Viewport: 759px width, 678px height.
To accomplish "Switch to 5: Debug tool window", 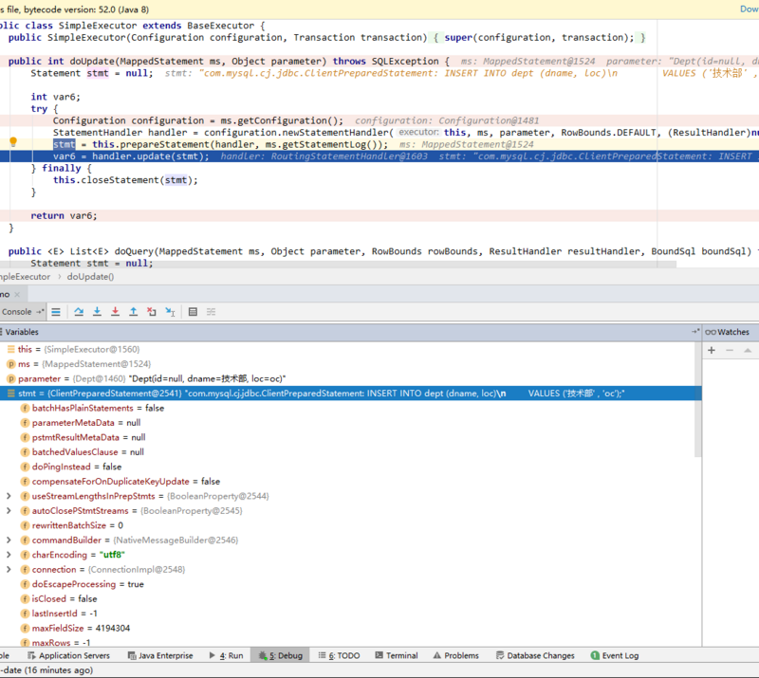I will (x=281, y=655).
